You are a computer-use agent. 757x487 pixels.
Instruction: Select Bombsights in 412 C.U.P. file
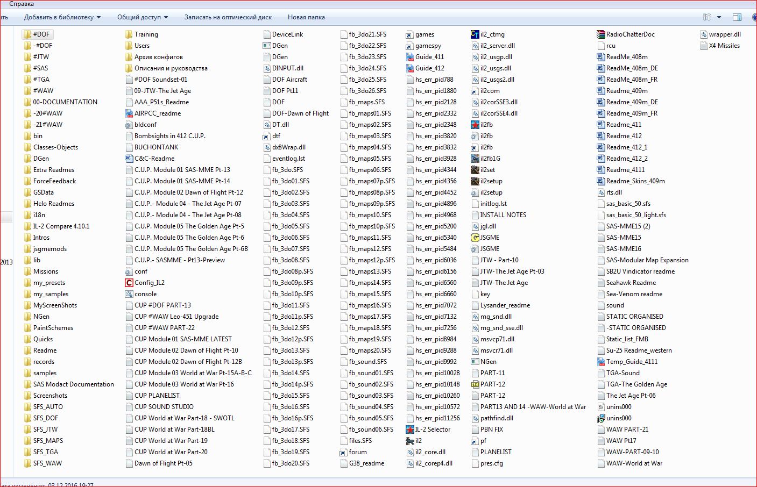click(170, 136)
